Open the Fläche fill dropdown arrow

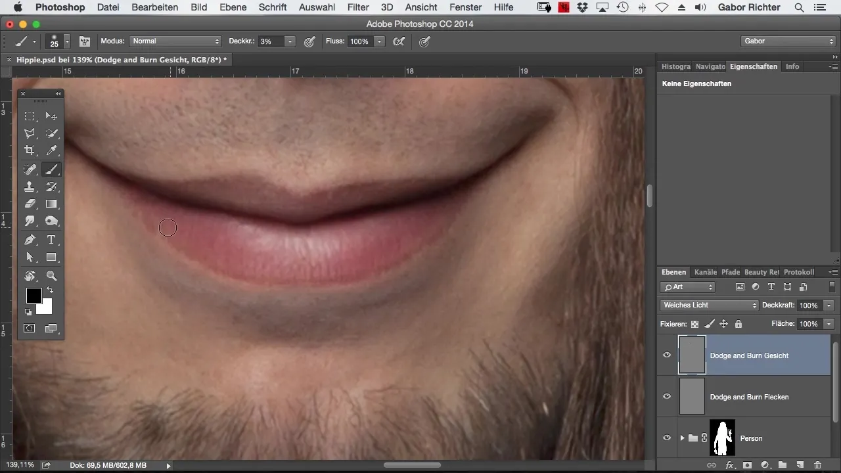click(x=829, y=324)
